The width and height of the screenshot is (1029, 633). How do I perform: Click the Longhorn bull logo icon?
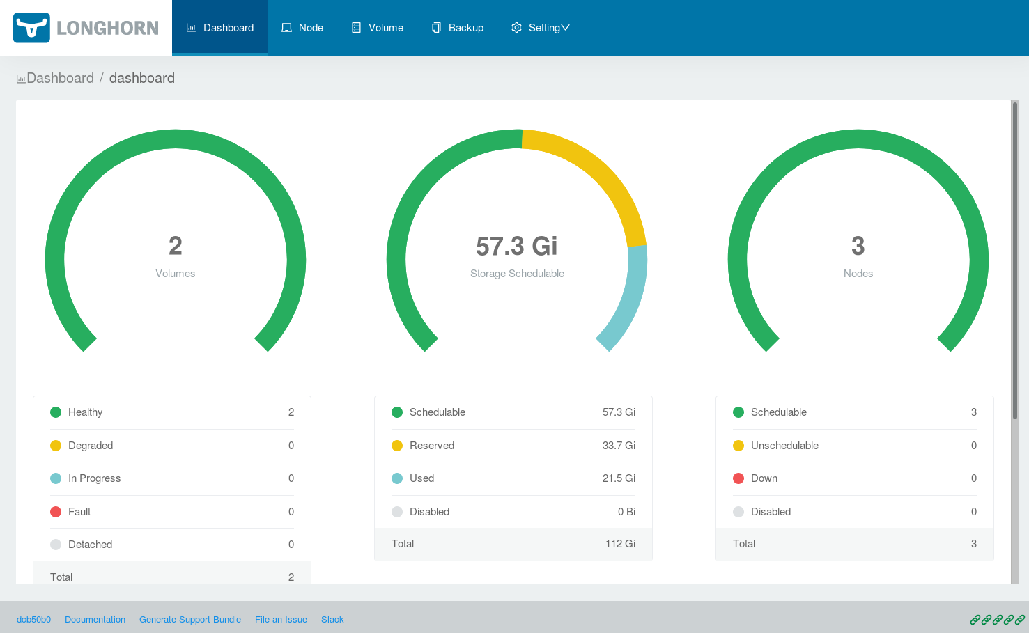coord(31,28)
